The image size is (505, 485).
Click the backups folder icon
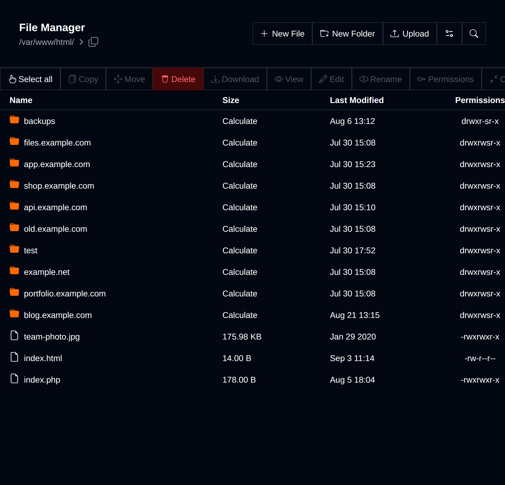point(14,120)
